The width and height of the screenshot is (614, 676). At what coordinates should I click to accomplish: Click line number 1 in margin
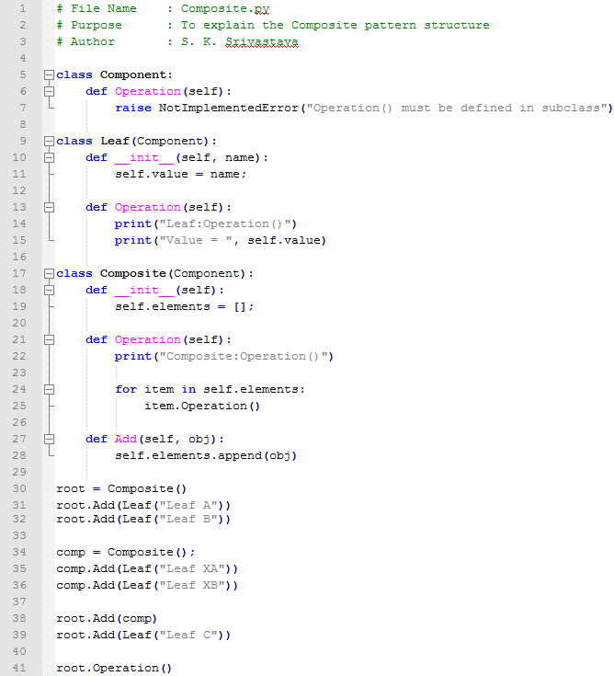[x=22, y=8]
